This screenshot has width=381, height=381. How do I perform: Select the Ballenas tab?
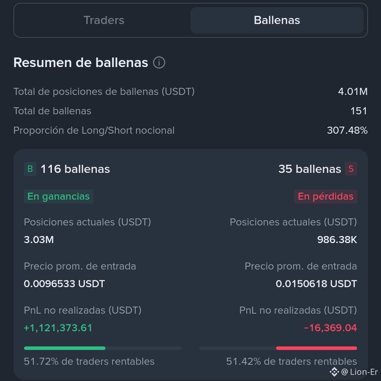click(277, 20)
